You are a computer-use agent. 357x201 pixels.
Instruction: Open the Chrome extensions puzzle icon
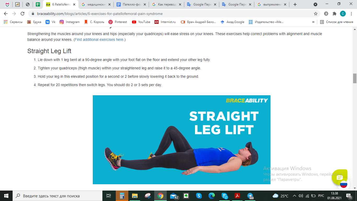coord(334,14)
